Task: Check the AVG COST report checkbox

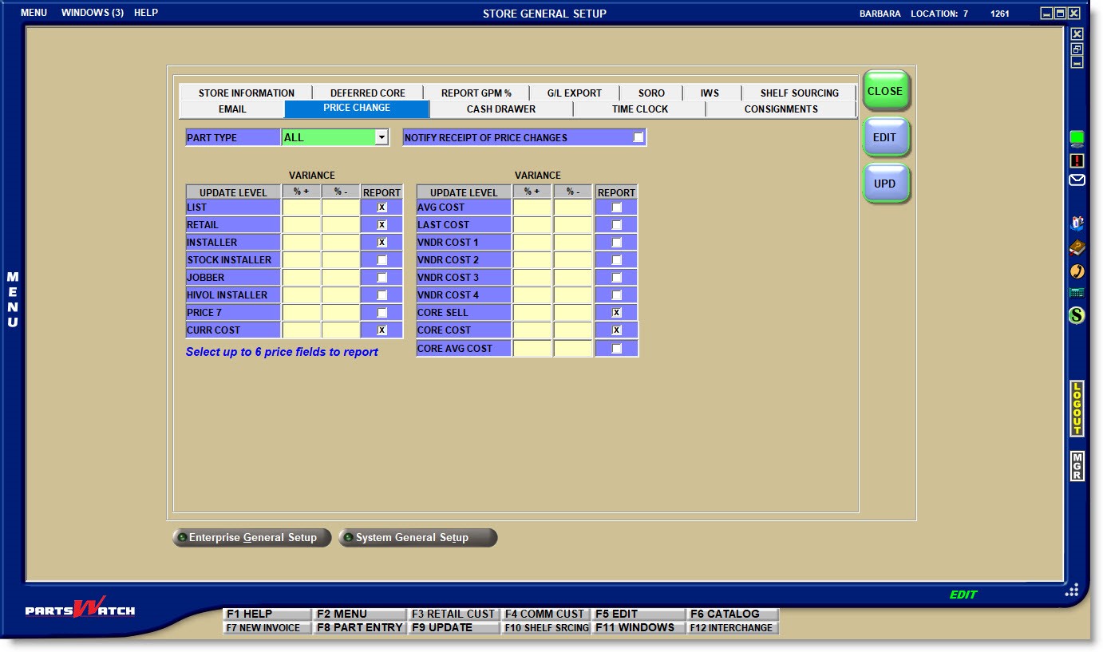Action: (616, 207)
